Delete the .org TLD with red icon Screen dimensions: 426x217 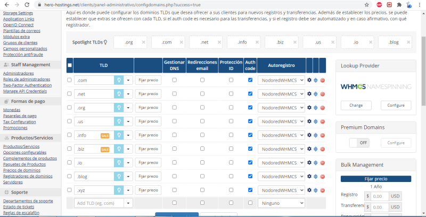[x=323, y=108]
